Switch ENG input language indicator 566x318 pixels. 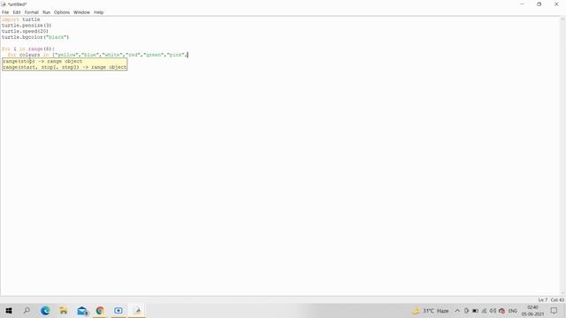click(513, 311)
